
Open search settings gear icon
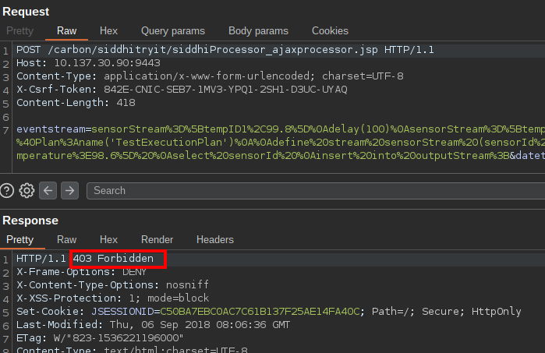(x=27, y=190)
